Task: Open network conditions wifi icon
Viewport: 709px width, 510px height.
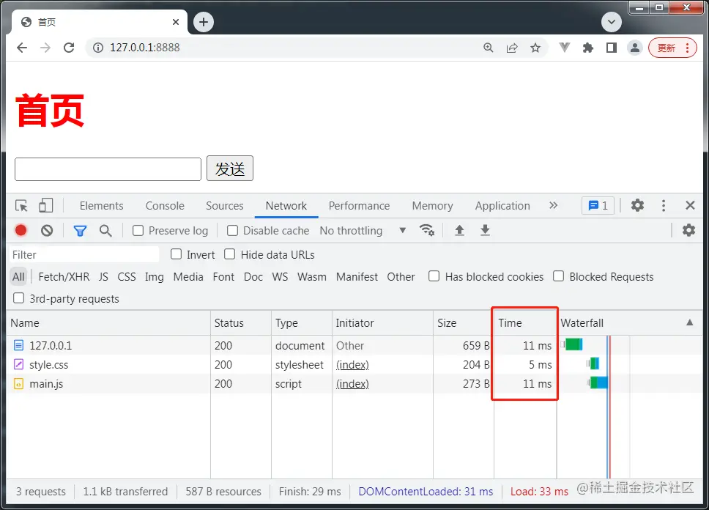Action: click(x=427, y=230)
